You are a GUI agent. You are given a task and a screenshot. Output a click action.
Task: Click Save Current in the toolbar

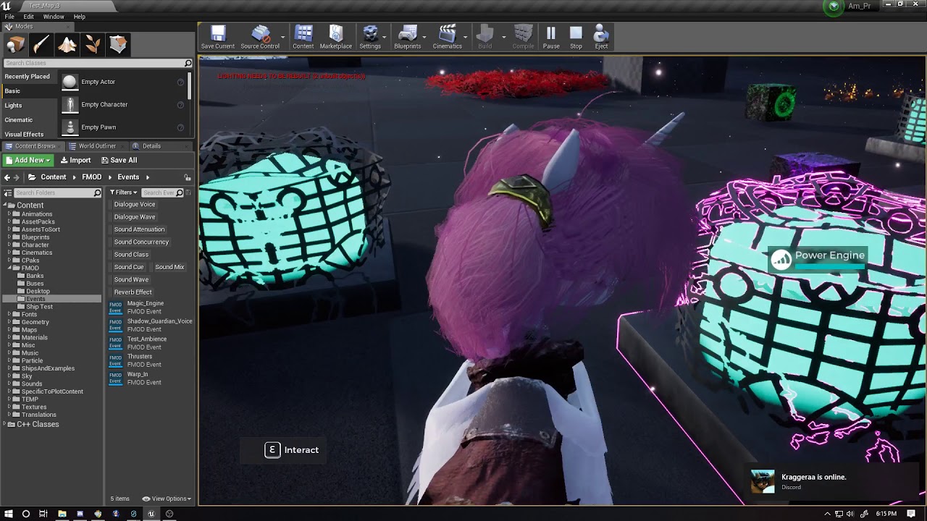[x=218, y=38]
